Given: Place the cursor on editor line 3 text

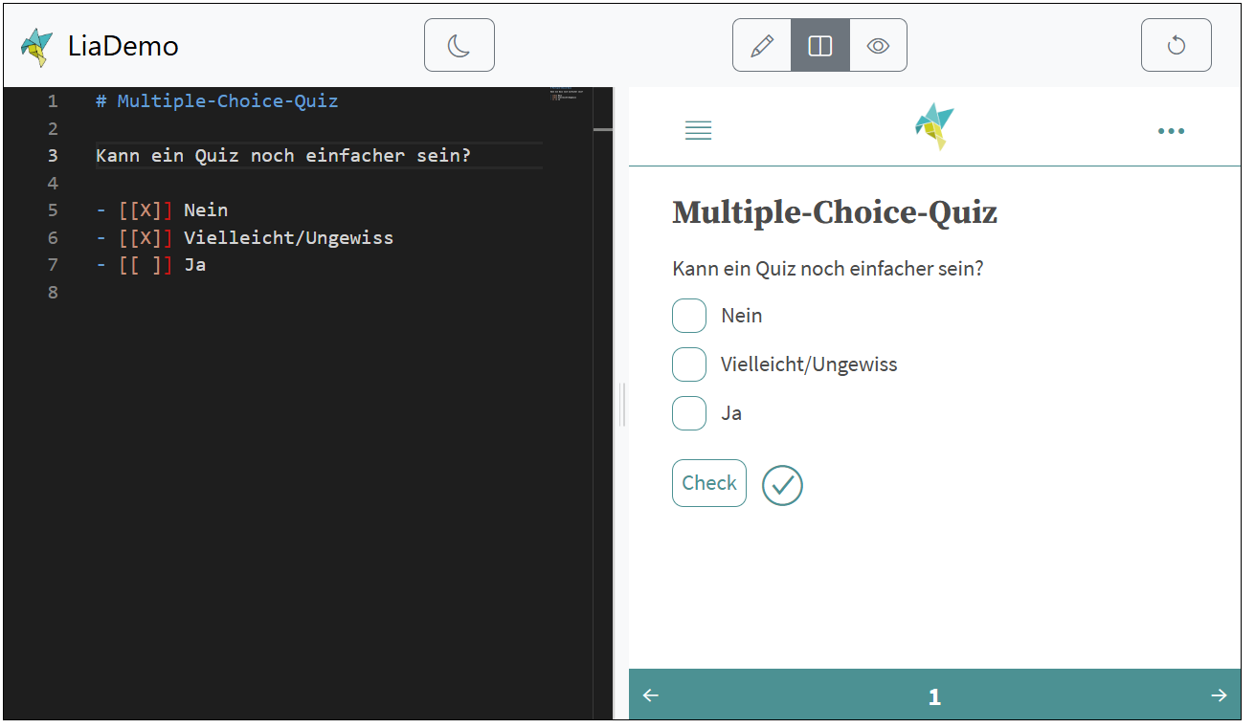Looking at the screenshot, I should coord(283,156).
